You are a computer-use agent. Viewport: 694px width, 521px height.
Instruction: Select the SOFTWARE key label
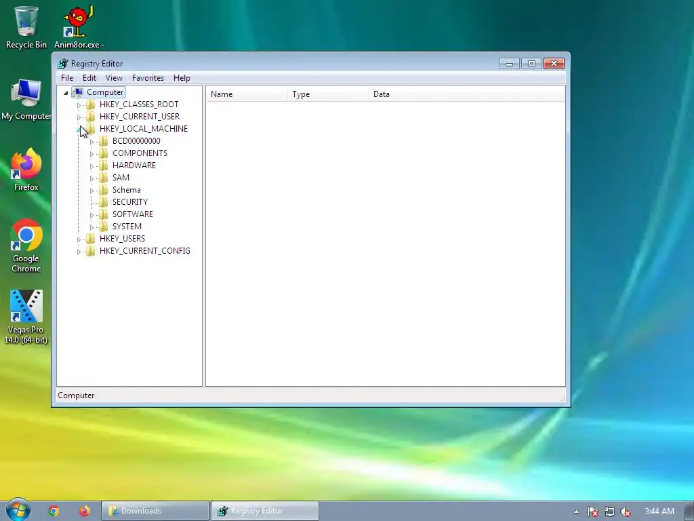pos(133,214)
